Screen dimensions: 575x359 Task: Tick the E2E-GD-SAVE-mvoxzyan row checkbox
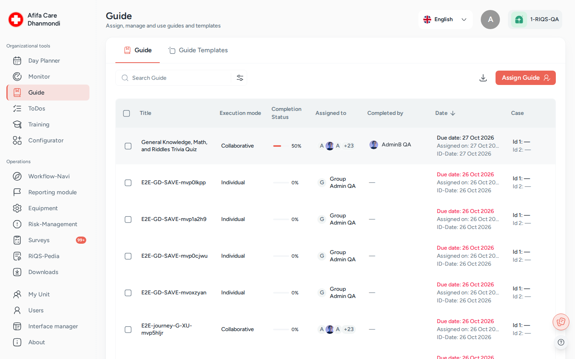[128, 293]
